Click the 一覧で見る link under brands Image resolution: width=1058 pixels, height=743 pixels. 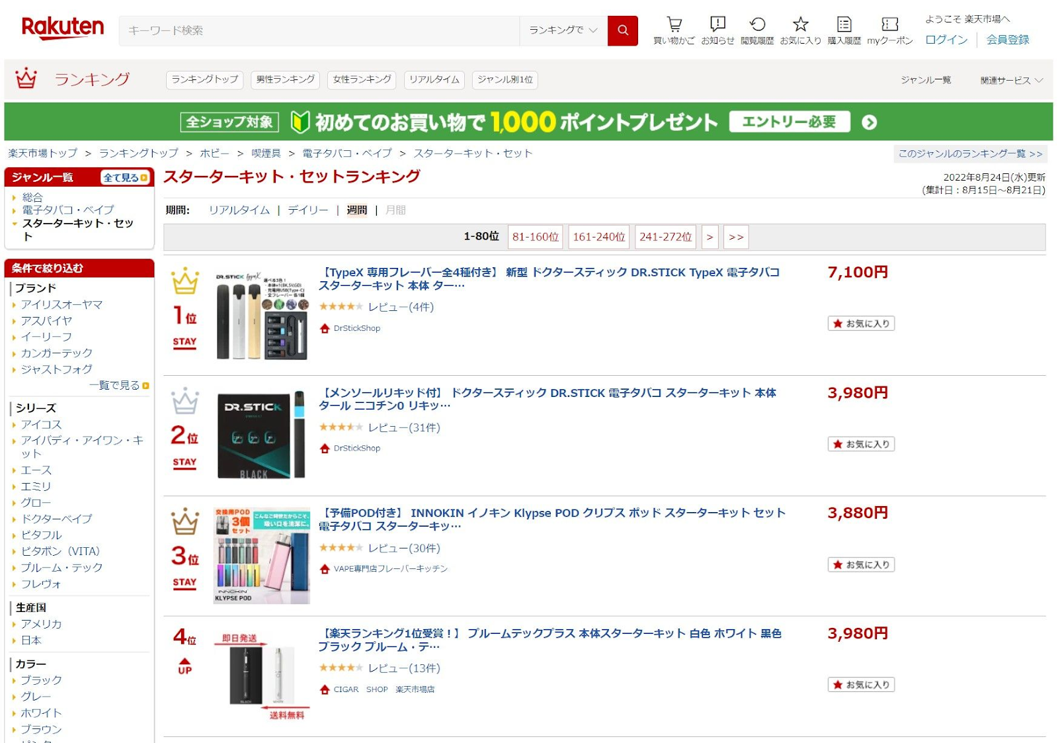119,385
